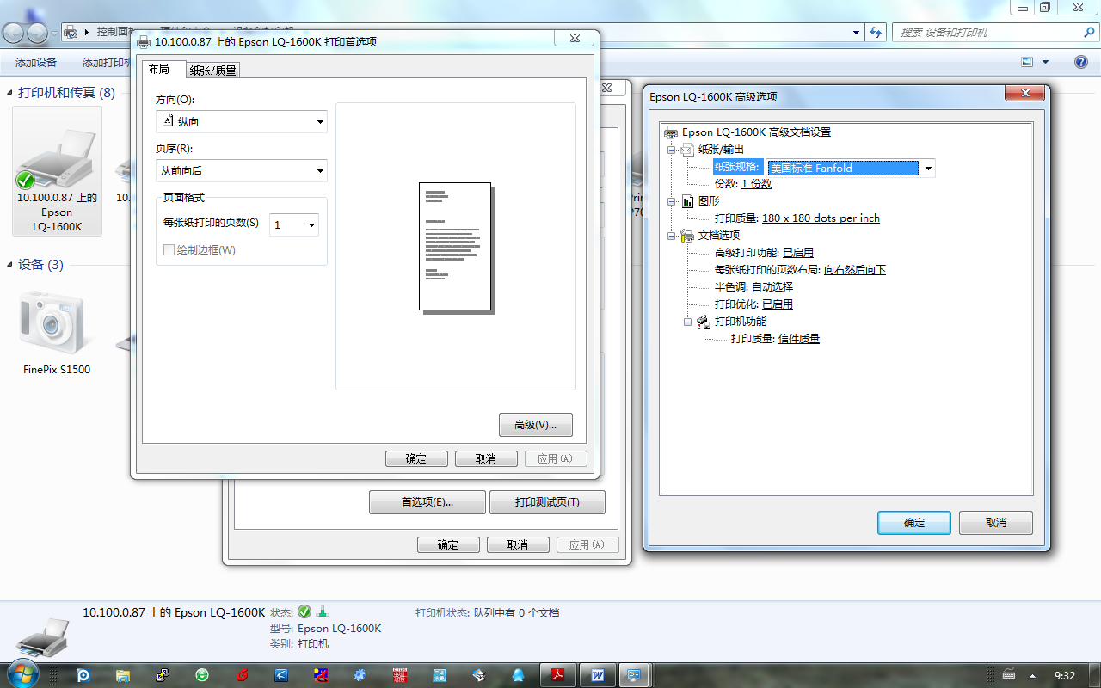This screenshot has width=1101, height=688.
Task: Click the Forward arrow in the explorer window
Action: (x=38, y=33)
